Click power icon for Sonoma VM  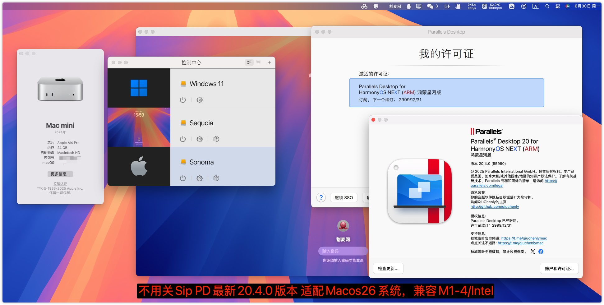tap(183, 178)
